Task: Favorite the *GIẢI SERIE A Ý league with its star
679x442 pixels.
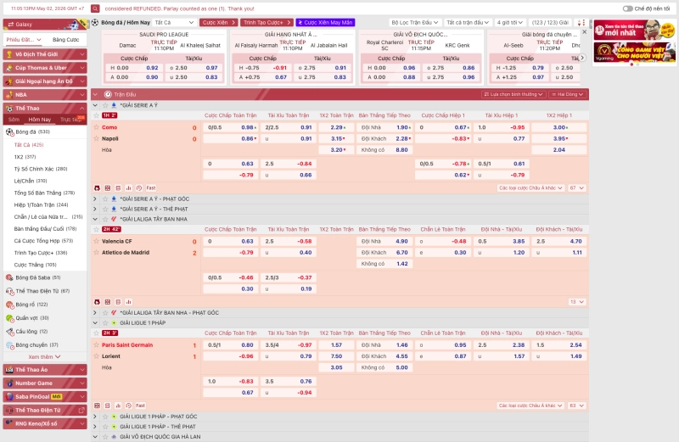Action: (x=105, y=105)
